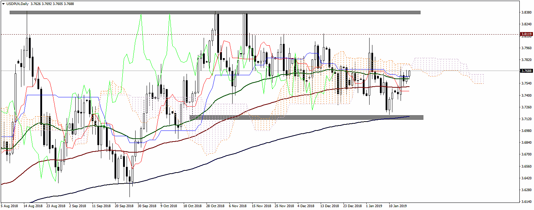Screen dimensions: 534x210
Task: Click the 15 Nov 2018 date label
Action: pyautogui.click(x=261, y=206)
